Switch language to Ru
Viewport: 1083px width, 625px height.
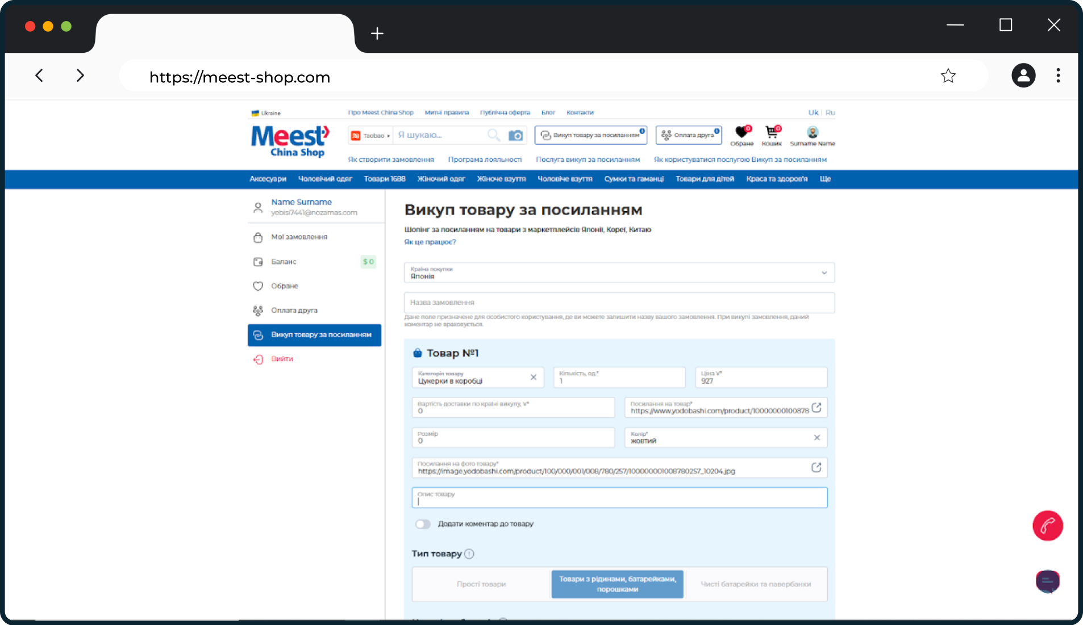830,112
